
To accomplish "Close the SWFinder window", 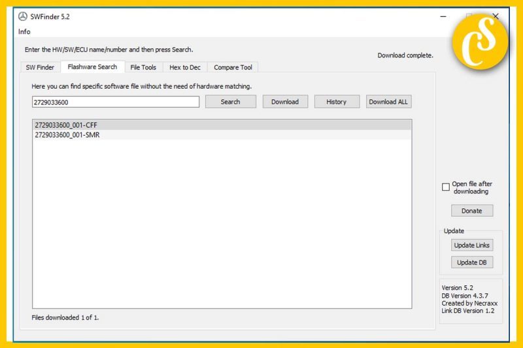I will (495, 16).
